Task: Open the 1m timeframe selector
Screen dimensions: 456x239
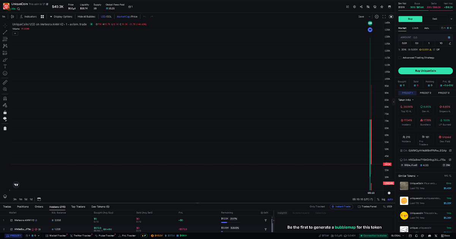Action: click(3, 17)
